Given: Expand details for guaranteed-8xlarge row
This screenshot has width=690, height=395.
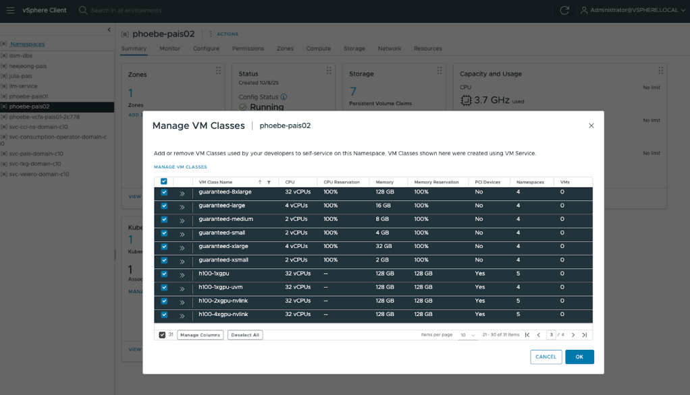Looking at the screenshot, I should pyautogui.click(x=182, y=193).
